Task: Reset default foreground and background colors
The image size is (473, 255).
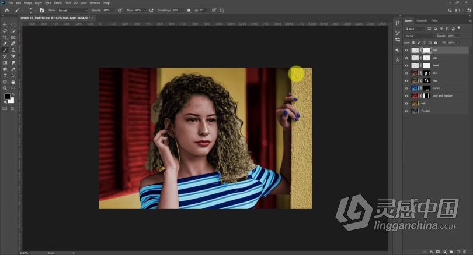Action: coord(5,102)
